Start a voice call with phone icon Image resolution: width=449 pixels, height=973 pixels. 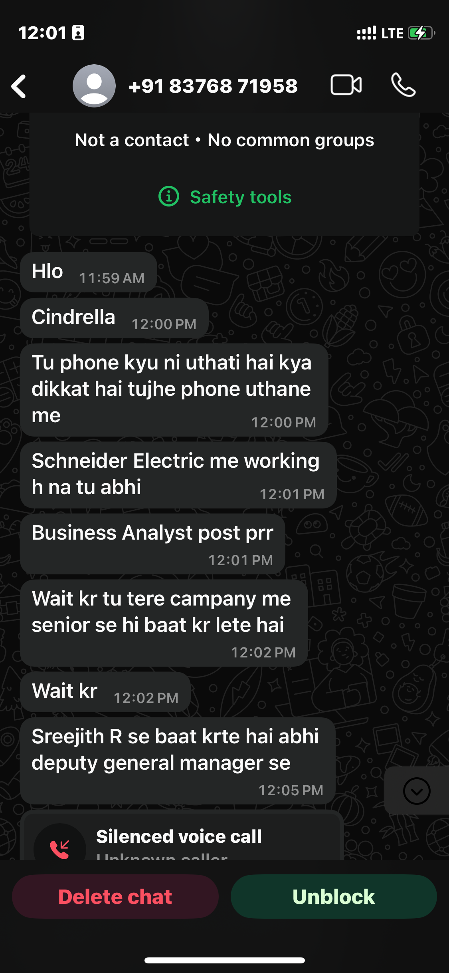403,85
